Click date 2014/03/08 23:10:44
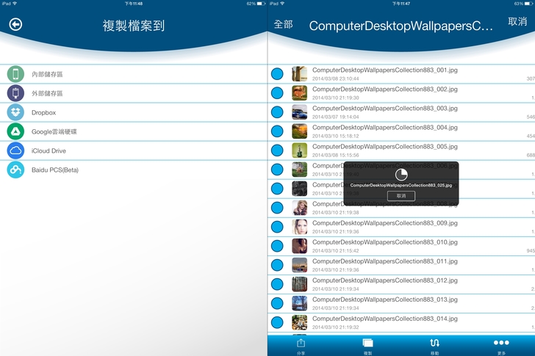The width and height of the screenshot is (535, 356). 335,79
